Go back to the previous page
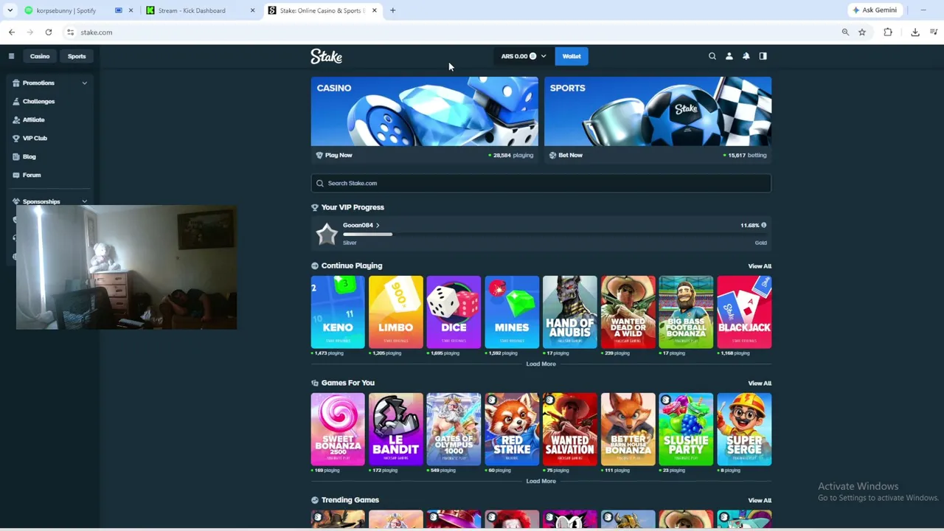This screenshot has height=531, width=944. (x=12, y=32)
